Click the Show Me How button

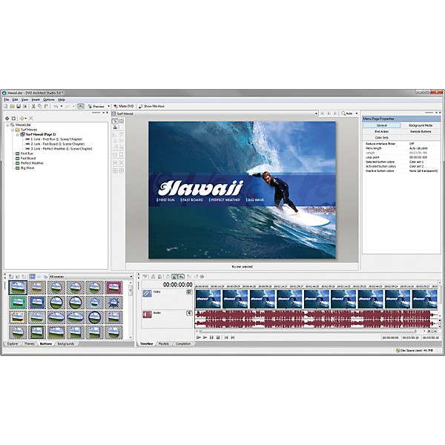coord(151,106)
